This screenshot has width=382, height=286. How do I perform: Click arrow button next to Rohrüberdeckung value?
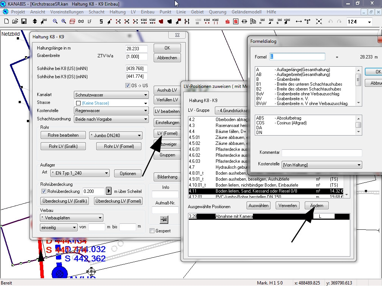coord(109,191)
